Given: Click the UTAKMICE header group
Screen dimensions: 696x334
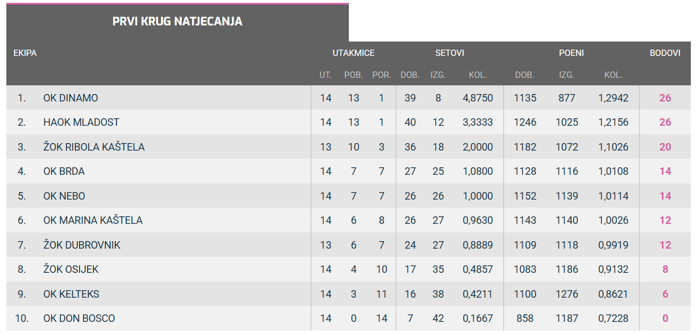Looking at the screenshot, I should tap(353, 53).
